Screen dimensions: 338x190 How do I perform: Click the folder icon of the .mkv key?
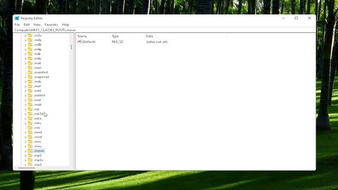click(30, 123)
